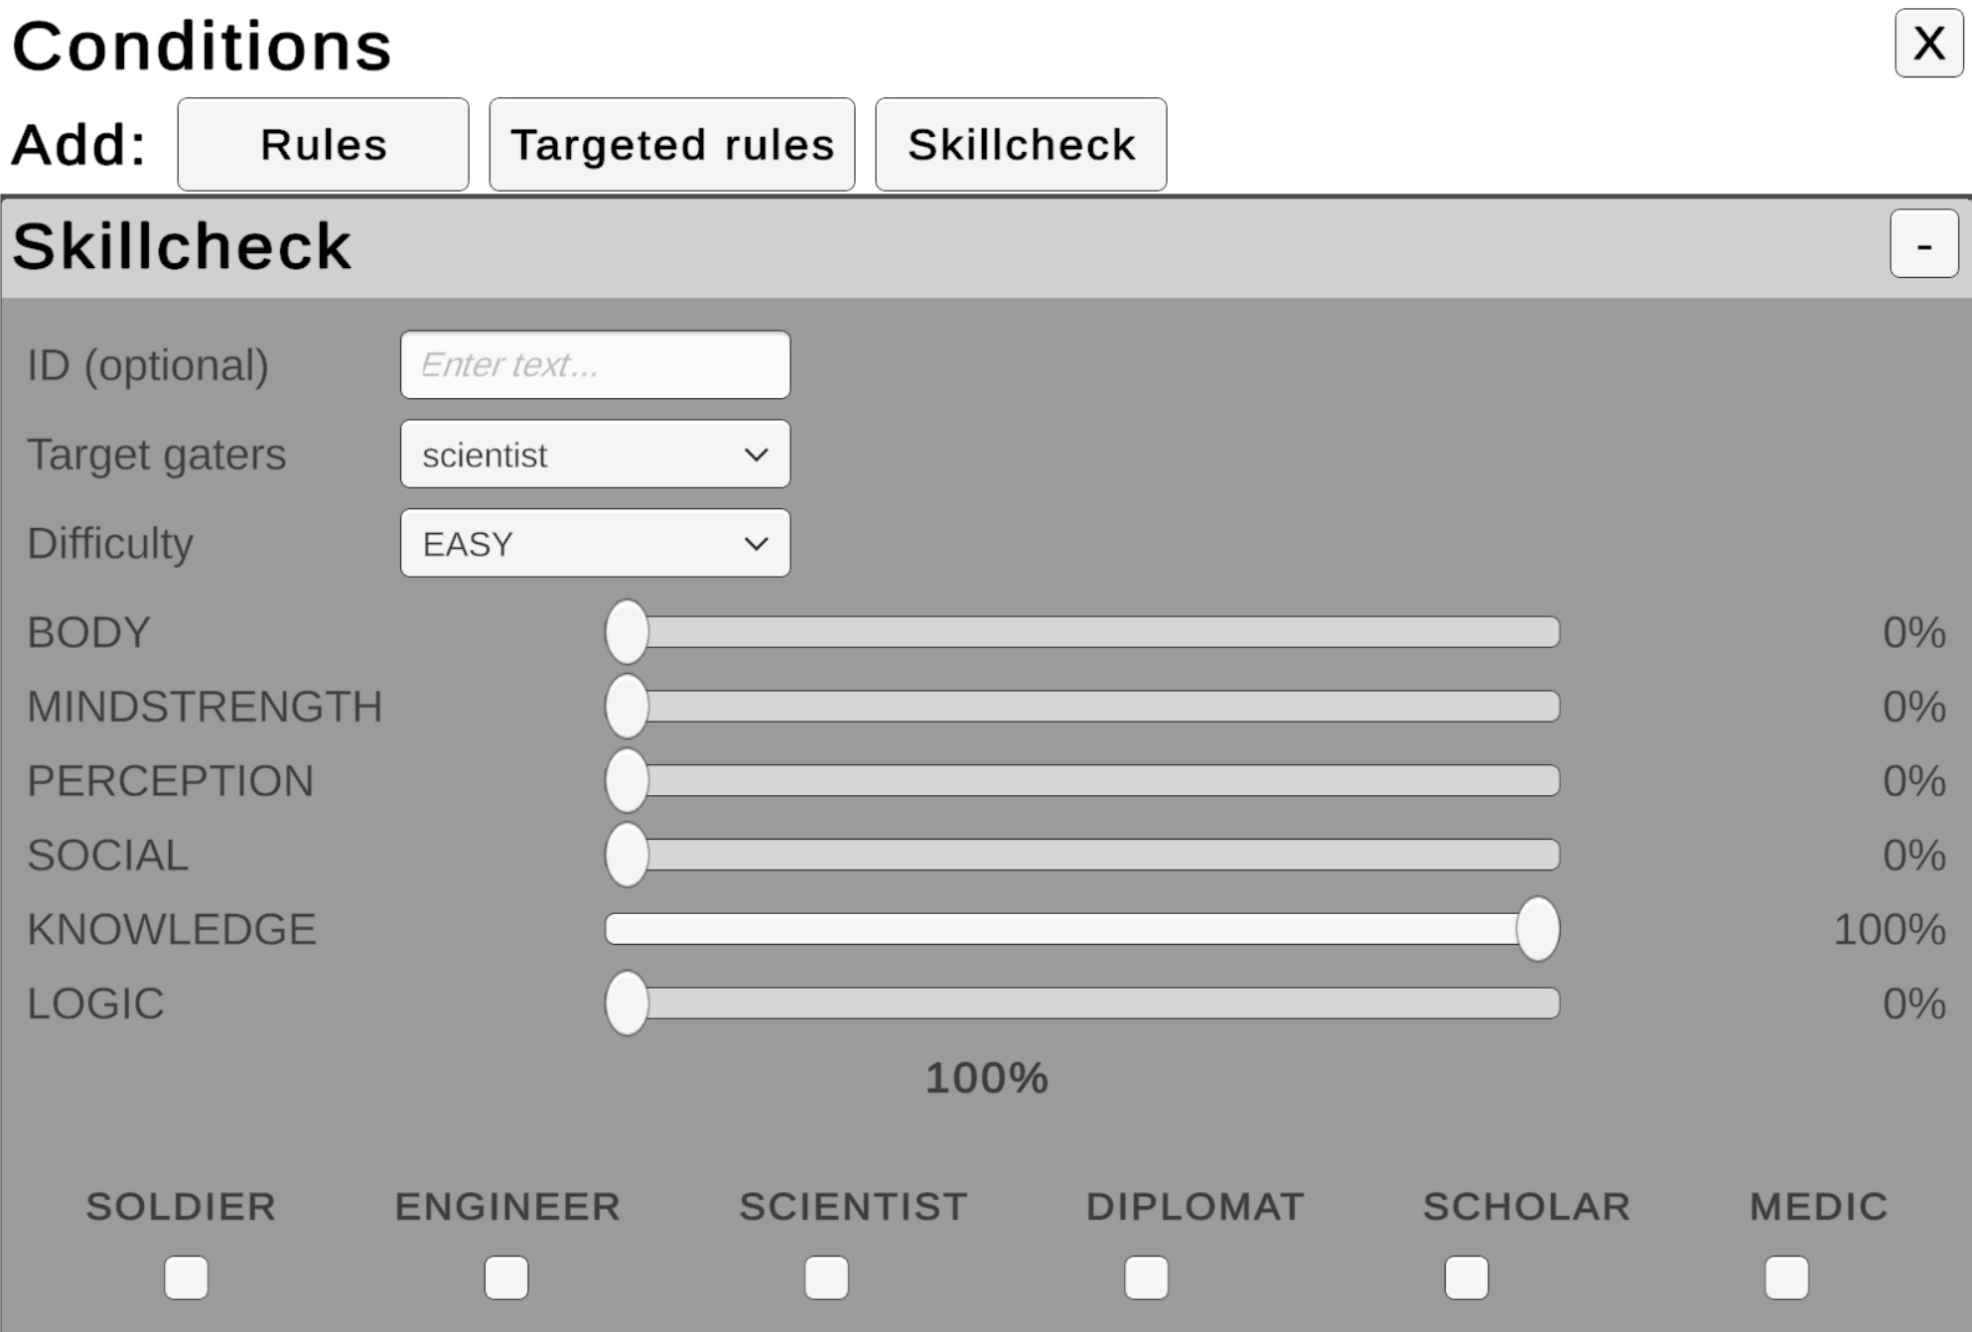The height and width of the screenshot is (1332, 1972).
Task: Tick the SCIENTIST checkbox
Action: point(826,1277)
